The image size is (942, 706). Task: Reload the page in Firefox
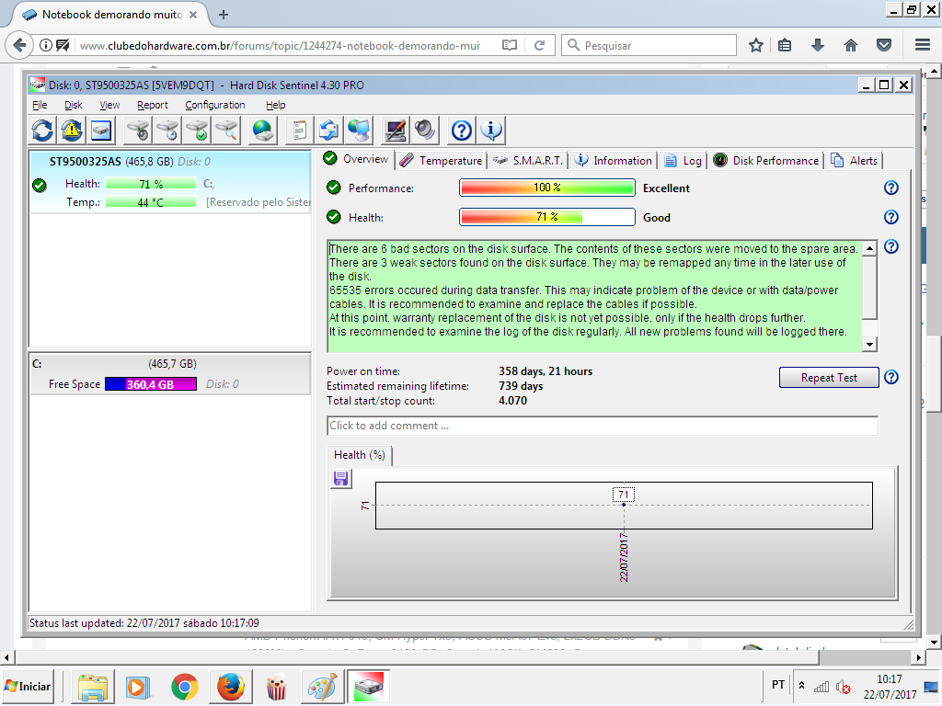[x=539, y=46]
